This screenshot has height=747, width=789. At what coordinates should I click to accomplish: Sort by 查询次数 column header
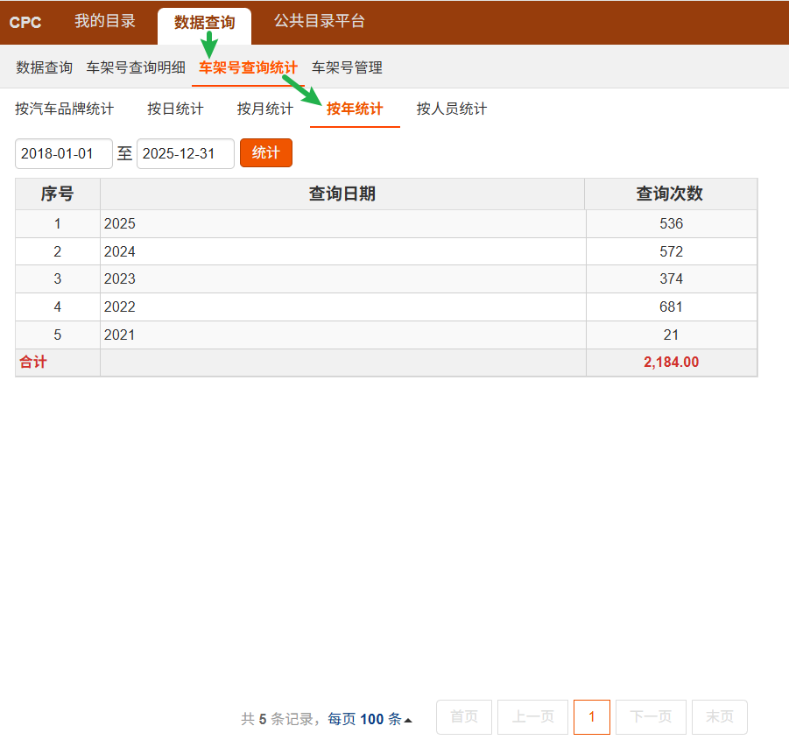tap(670, 194)
